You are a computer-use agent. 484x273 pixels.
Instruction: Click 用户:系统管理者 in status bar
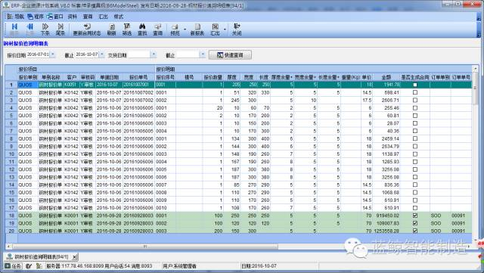tap(179, 266)
